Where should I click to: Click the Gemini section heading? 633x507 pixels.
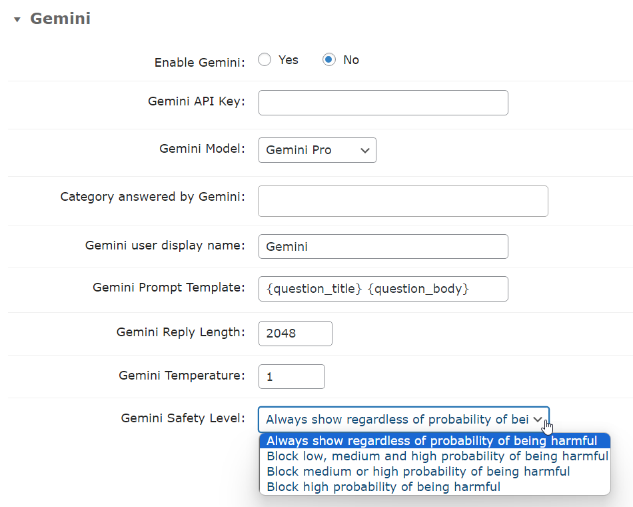pos(60,19)
